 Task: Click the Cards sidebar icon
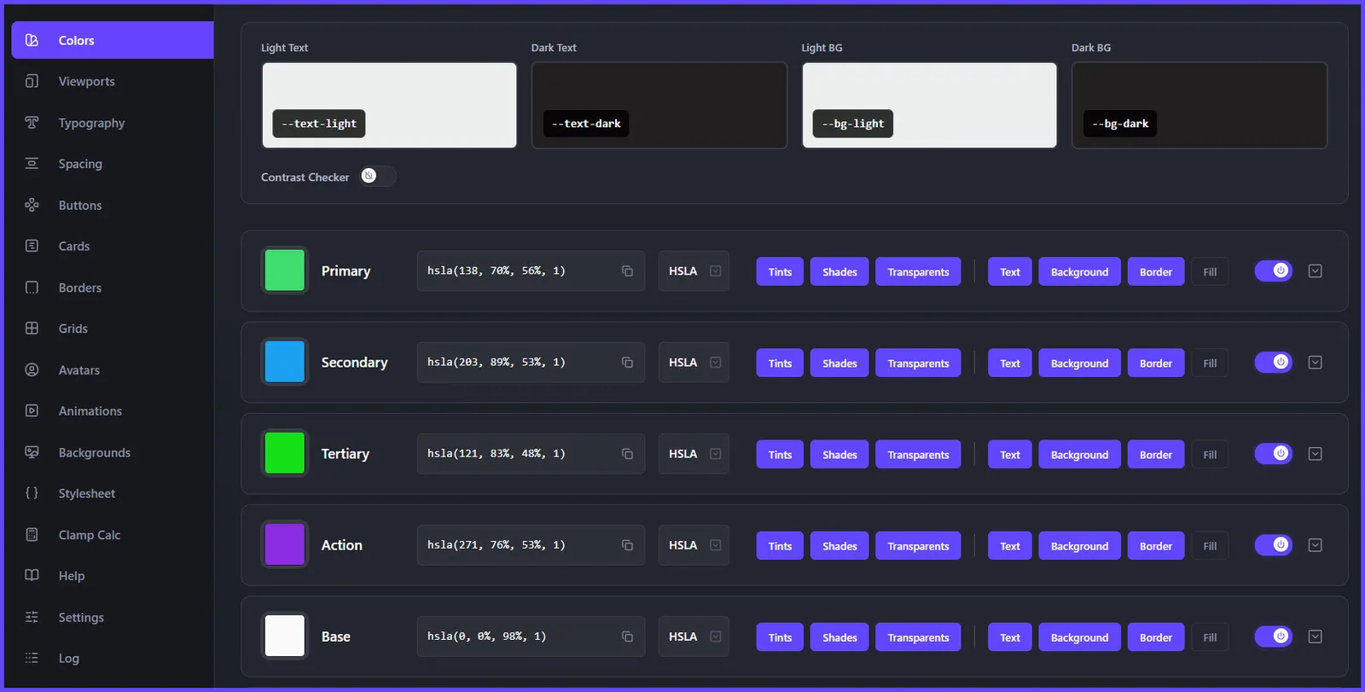[32, 246]
